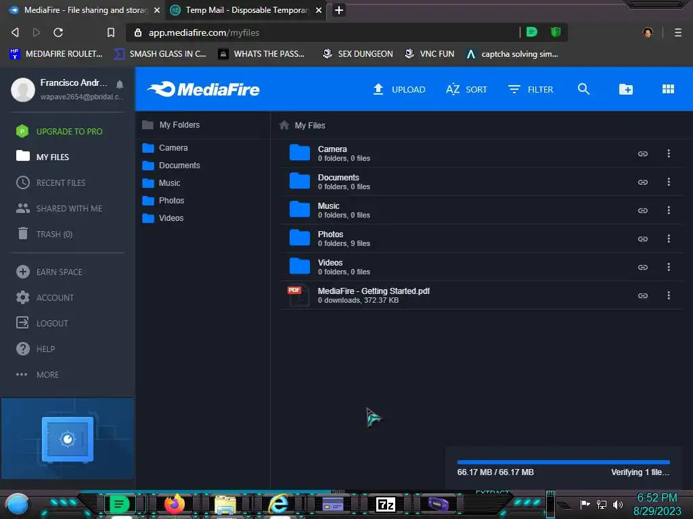Open captcha solving sim... bookmark
The width and height of the screenshot is (693, 519).
click(512, 54)
